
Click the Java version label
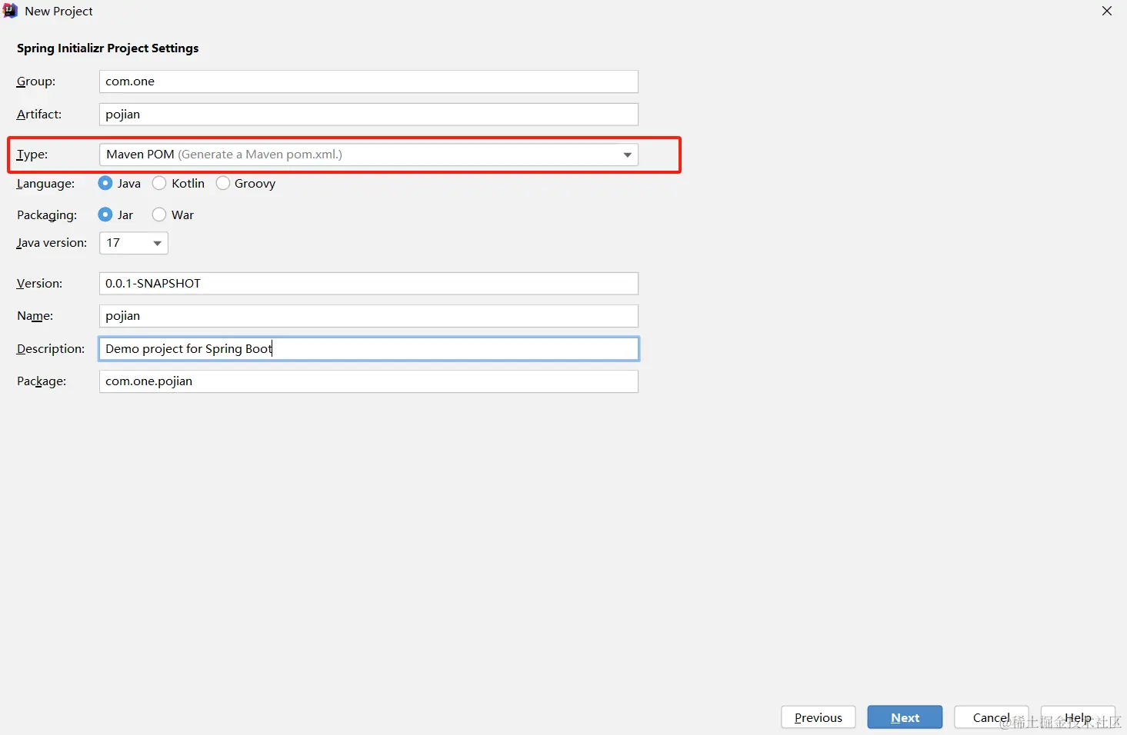pyautogui.click(x=52, y=243)
